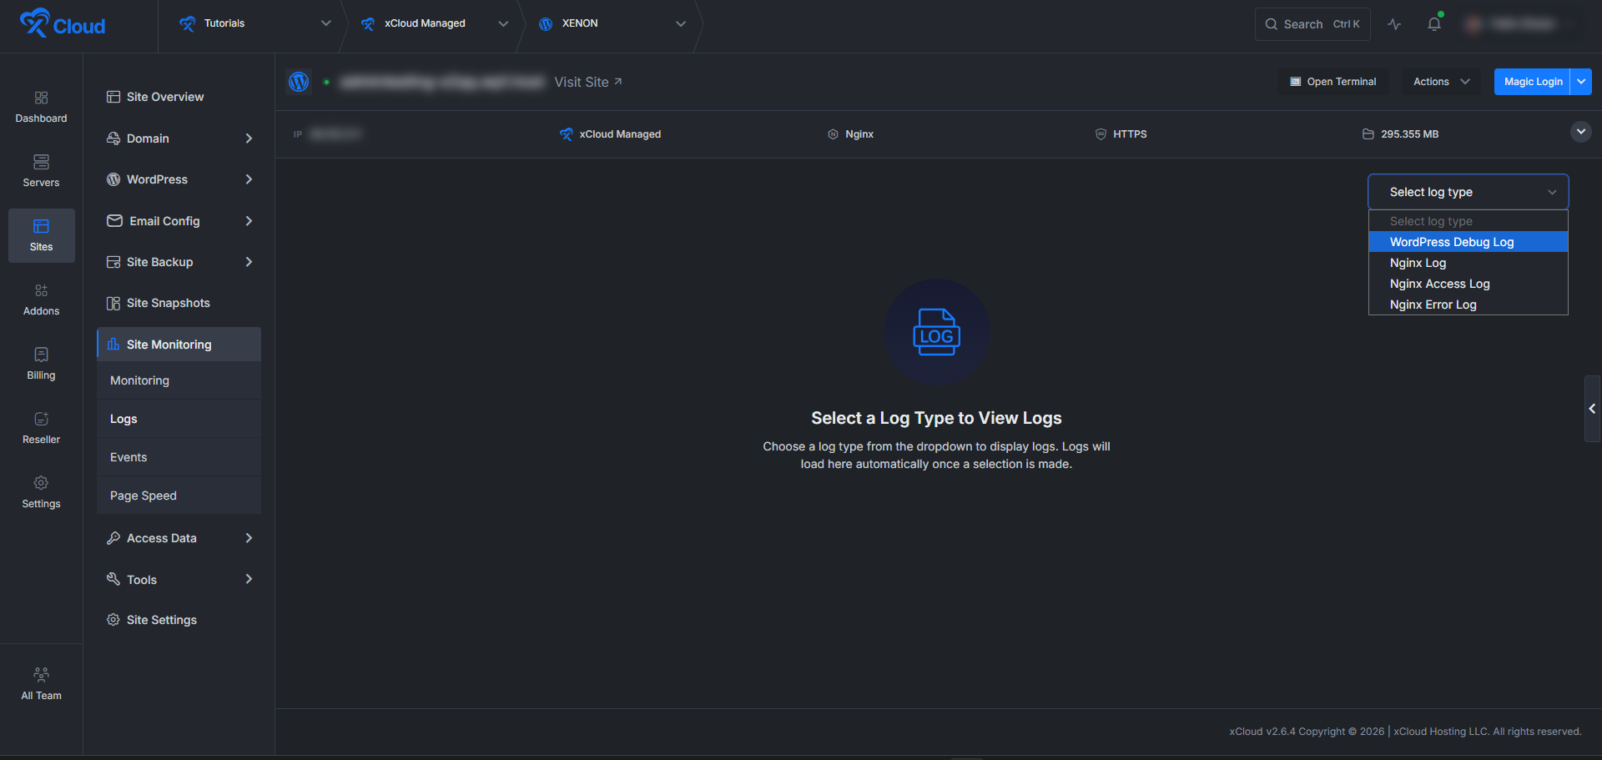Click the Nginx stack icon

(x=833, y=134)
